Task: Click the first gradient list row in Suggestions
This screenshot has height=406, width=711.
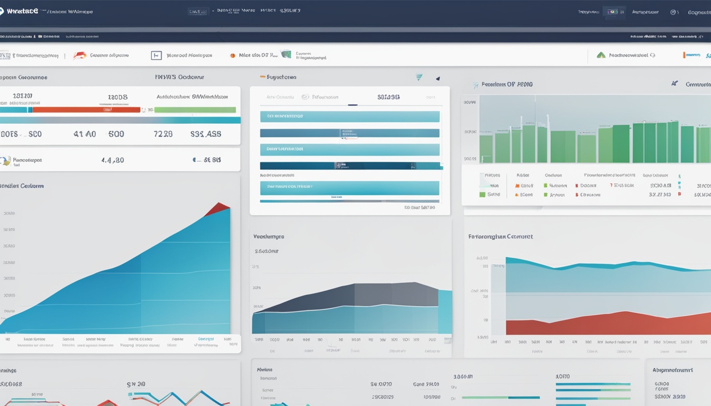Action: pos(350,116)
